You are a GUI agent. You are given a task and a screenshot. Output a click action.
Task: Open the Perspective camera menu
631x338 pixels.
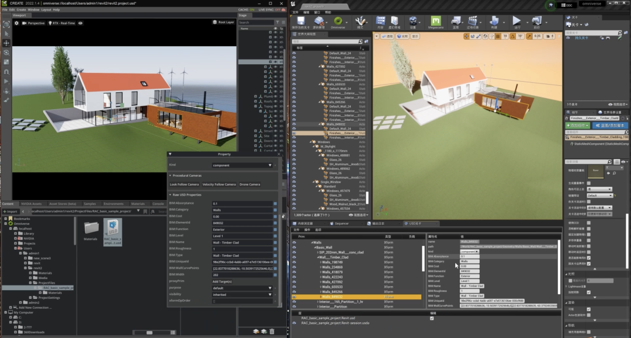tap(33, 23)
